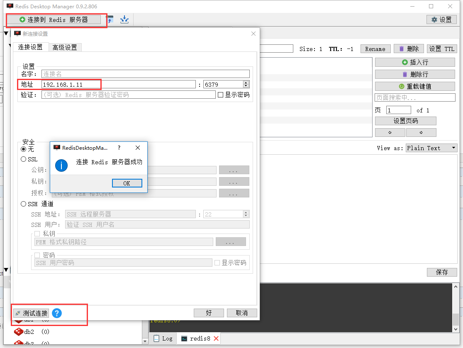Click the 名字 connection name field
The image size is (463, 348).
pos(146,74)
